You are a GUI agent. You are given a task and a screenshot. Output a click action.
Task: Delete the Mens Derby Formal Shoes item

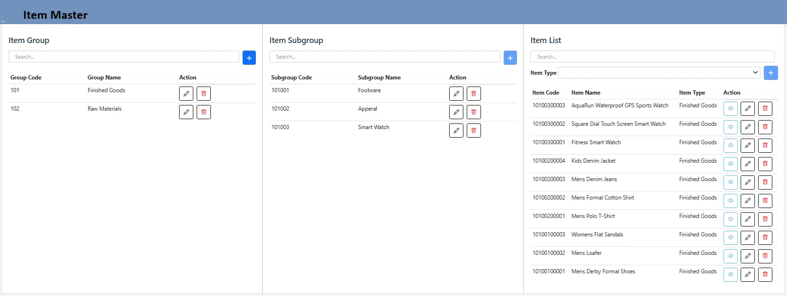point(765,275)
